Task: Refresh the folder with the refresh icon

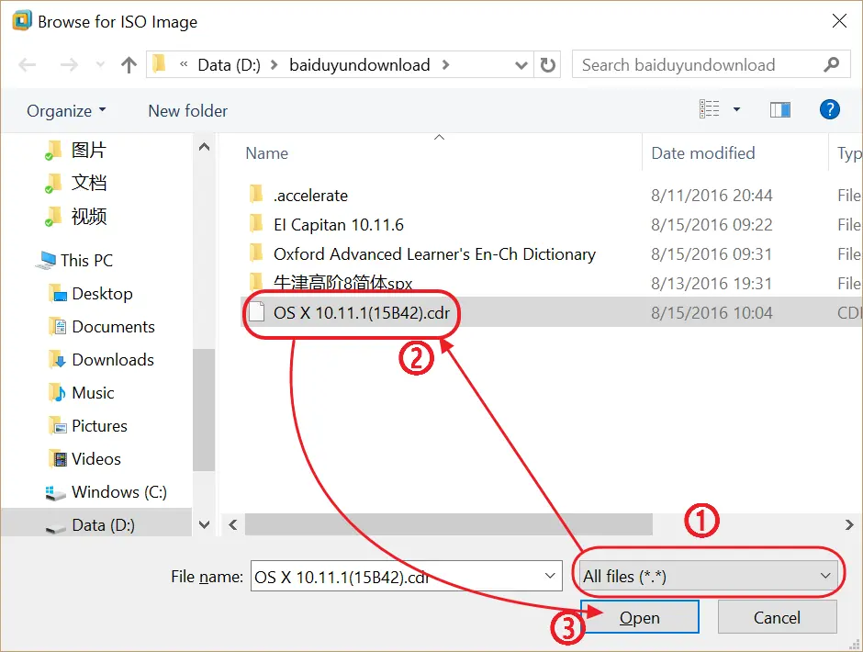Action: pos(547,64)
